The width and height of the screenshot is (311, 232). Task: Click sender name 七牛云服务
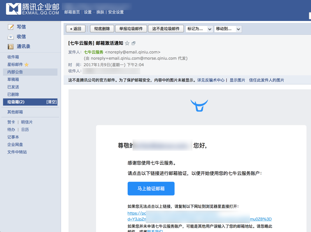point(94,52)
